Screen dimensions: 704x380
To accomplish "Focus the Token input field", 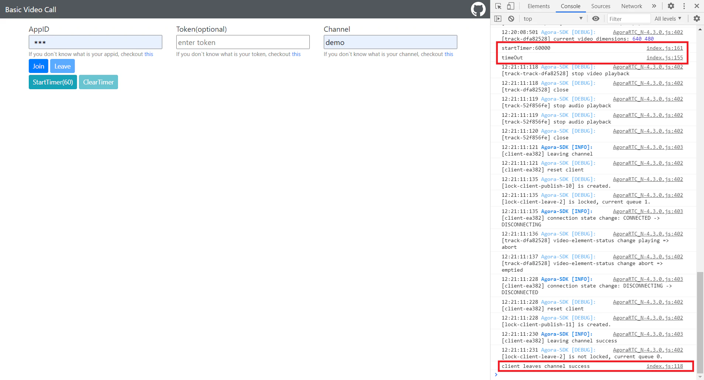I will click(243, 42).
